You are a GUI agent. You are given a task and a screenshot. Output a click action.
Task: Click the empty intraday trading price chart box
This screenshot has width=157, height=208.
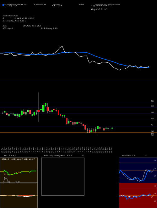[63, 176]
